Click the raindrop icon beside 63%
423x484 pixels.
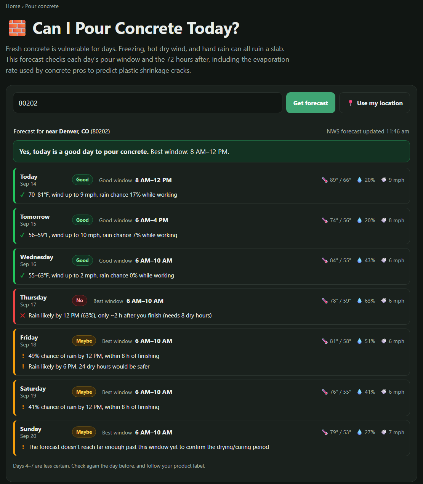point(359,301)
